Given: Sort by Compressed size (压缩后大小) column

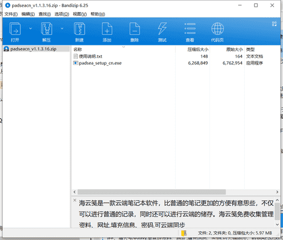Looking at the screenshot, I should [198, 49].
